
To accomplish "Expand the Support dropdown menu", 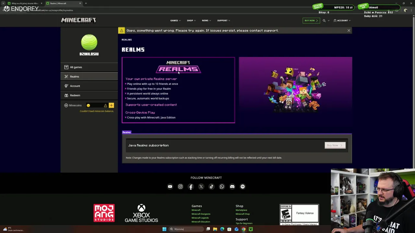I will tap(223, 20).
